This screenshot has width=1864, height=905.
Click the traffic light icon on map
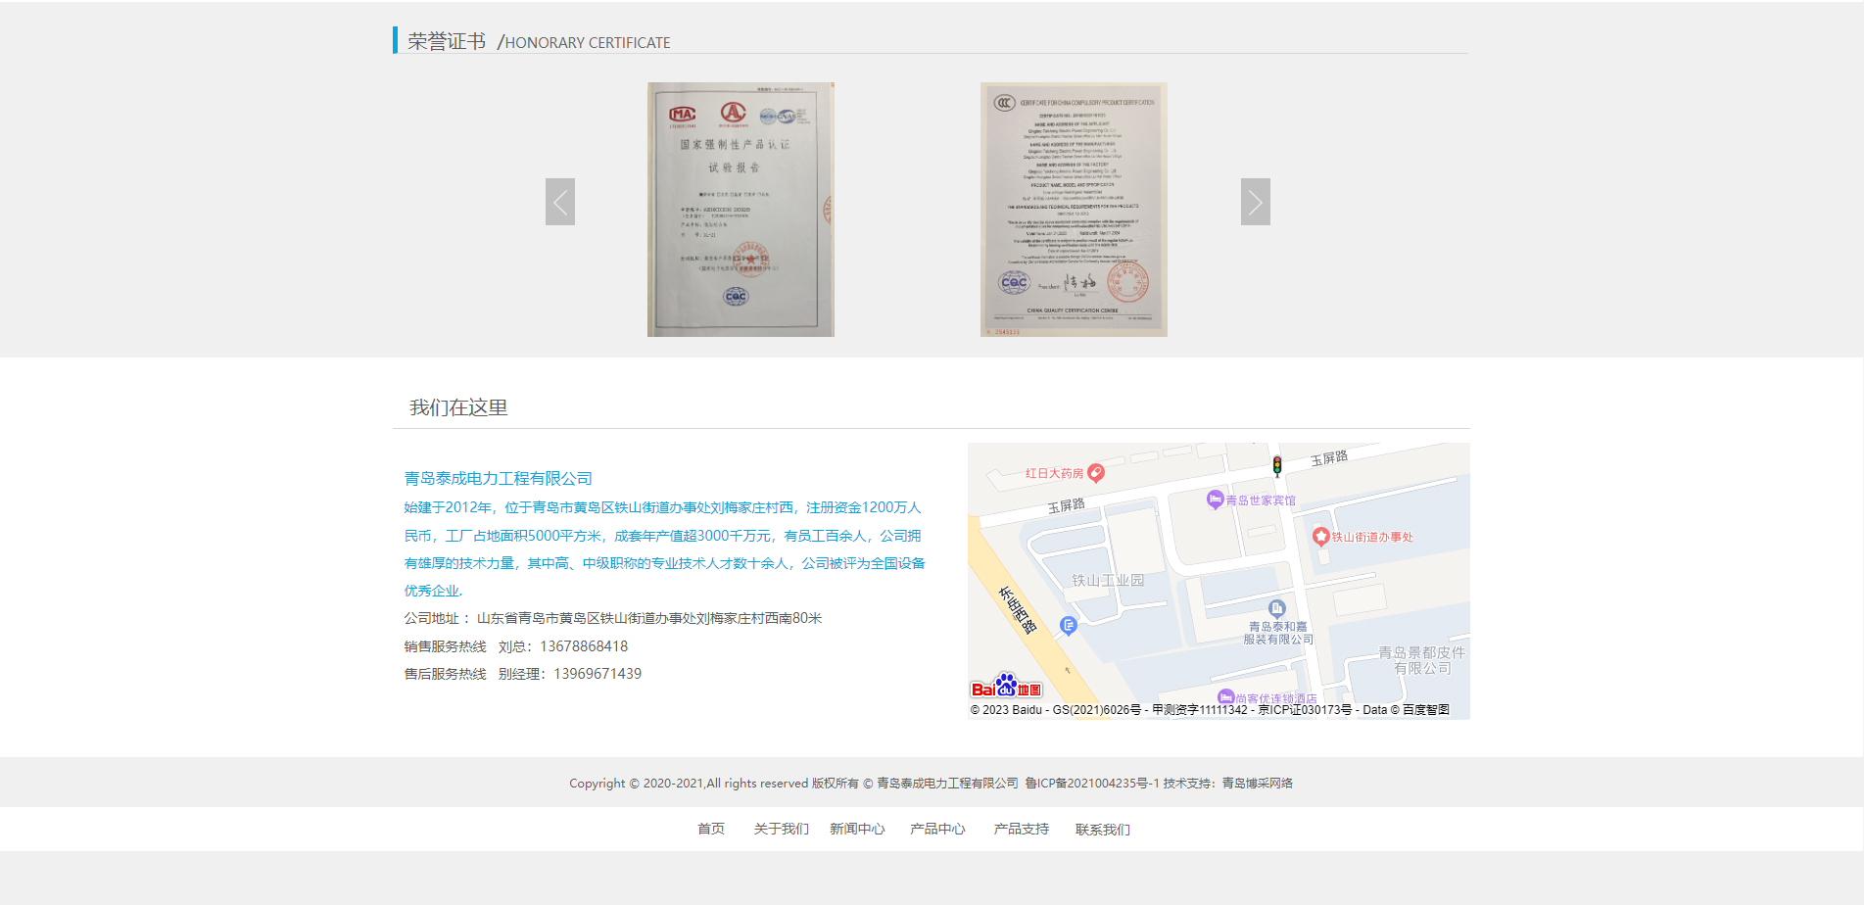coord(1277,465)
